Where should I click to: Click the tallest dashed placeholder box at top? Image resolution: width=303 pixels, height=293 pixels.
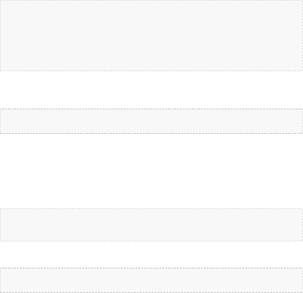(x=151, y=36)
